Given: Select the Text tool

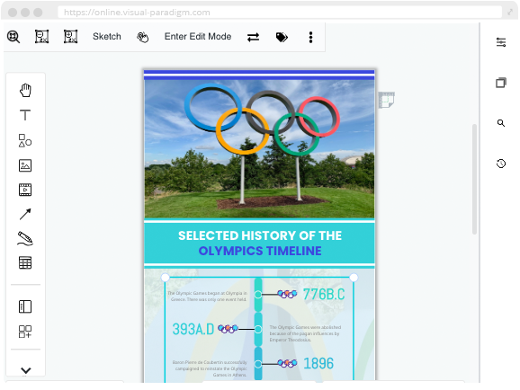Looking at the screenshot, I should (x=25, y=115).
